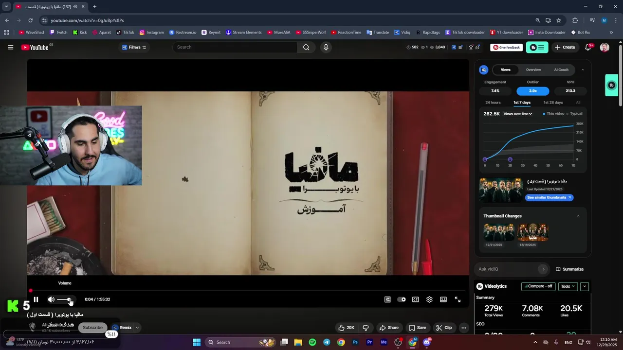
Task: Reload the page in Chrome
Action: coord(30,20)
